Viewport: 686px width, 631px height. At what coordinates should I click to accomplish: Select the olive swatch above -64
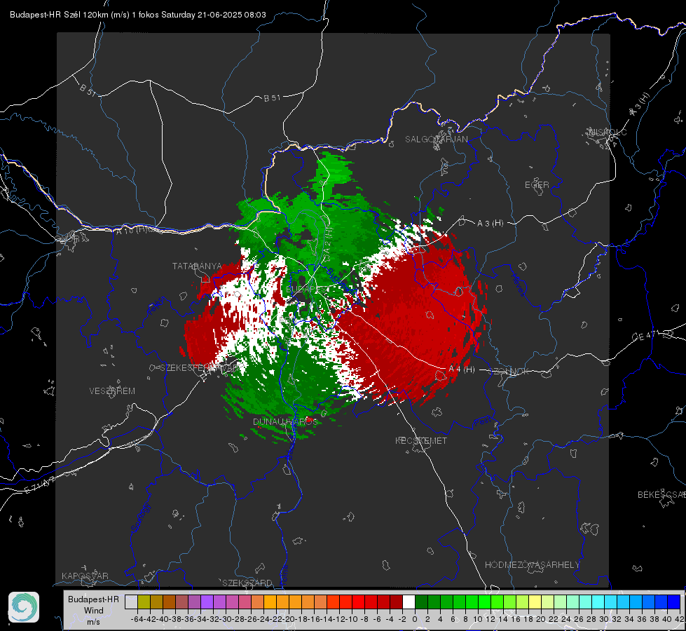pos(144,602)
